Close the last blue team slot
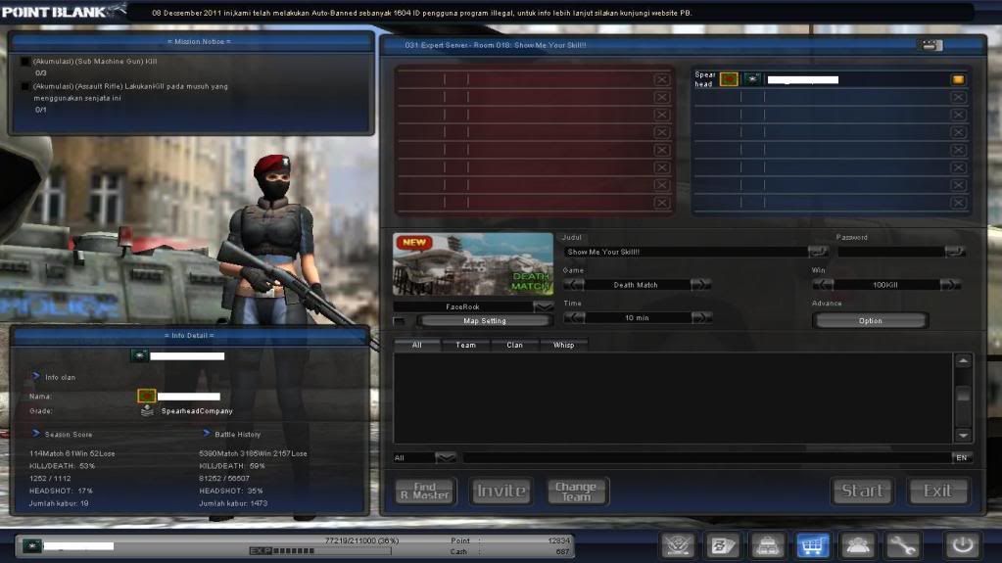1002x563 pixels. 958,202
